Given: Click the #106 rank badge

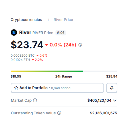Looking at the screenshot, I should tap(61, 33).
